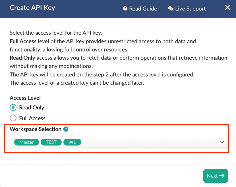Proceed with the Next button
This screenshot has width=236, height=187.
pyautogui.click(x=216, y=176)
